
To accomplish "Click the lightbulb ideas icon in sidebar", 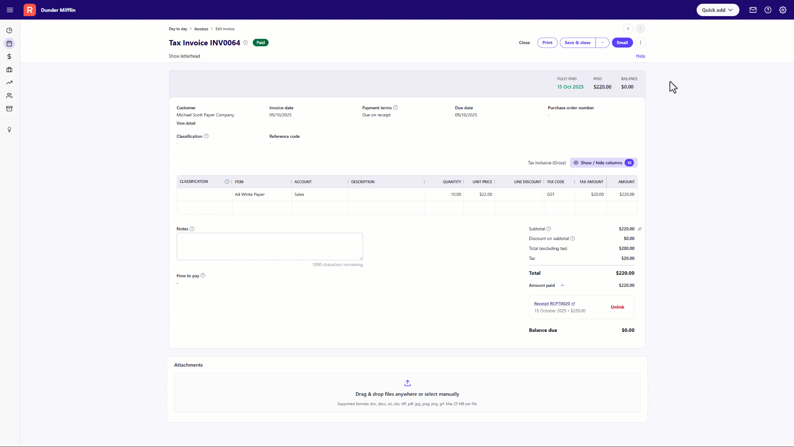I will [x=9, y=130].
